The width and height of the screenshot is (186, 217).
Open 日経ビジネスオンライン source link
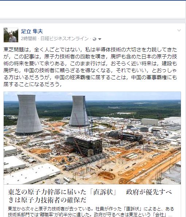click(65, 39)
